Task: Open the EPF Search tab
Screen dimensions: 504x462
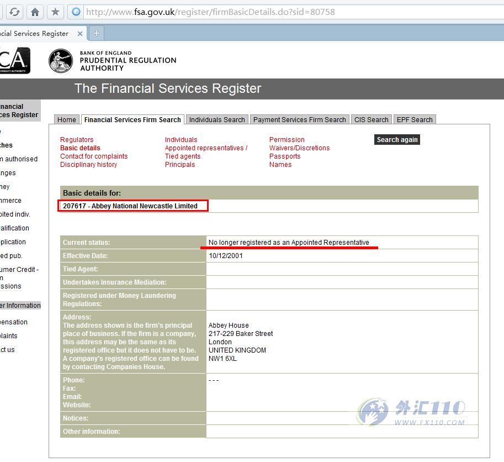Action: 415,120
